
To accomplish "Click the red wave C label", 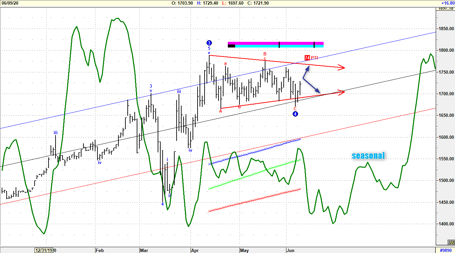I will pos(295,109).
